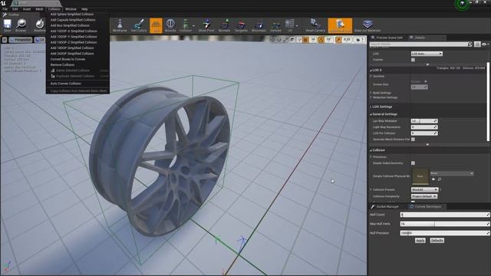Viewport: 491px width, 276px height.
Task: Click the Hull Precision slider field
Action: (445, 233)
